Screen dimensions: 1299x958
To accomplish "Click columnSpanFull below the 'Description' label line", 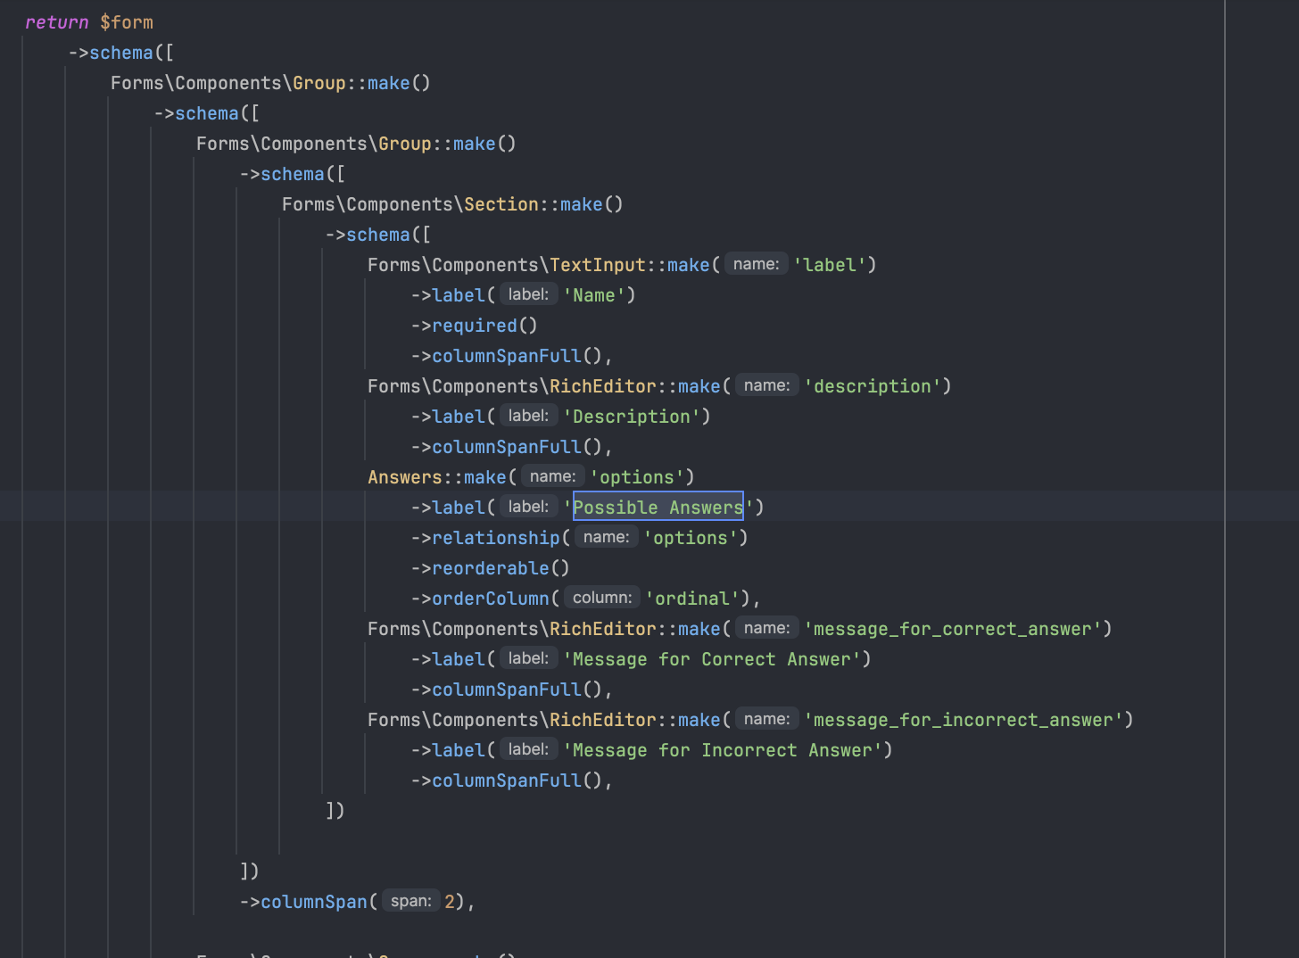I will point(507,447).
